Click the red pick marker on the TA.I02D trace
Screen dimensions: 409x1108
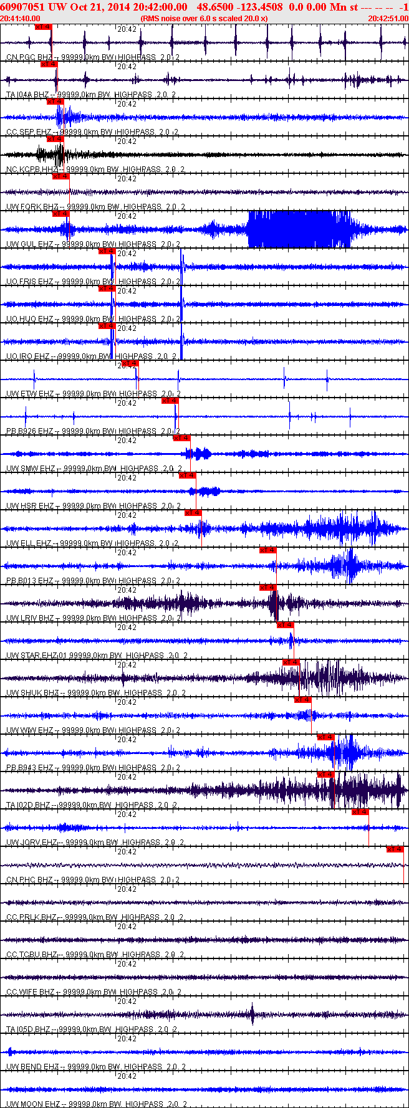point(326,775)
